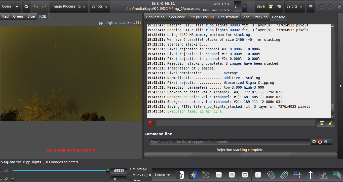Open the frame sequence list icon
The height and width of the screenshot is (182, 343).
click(x=336, y=175)
